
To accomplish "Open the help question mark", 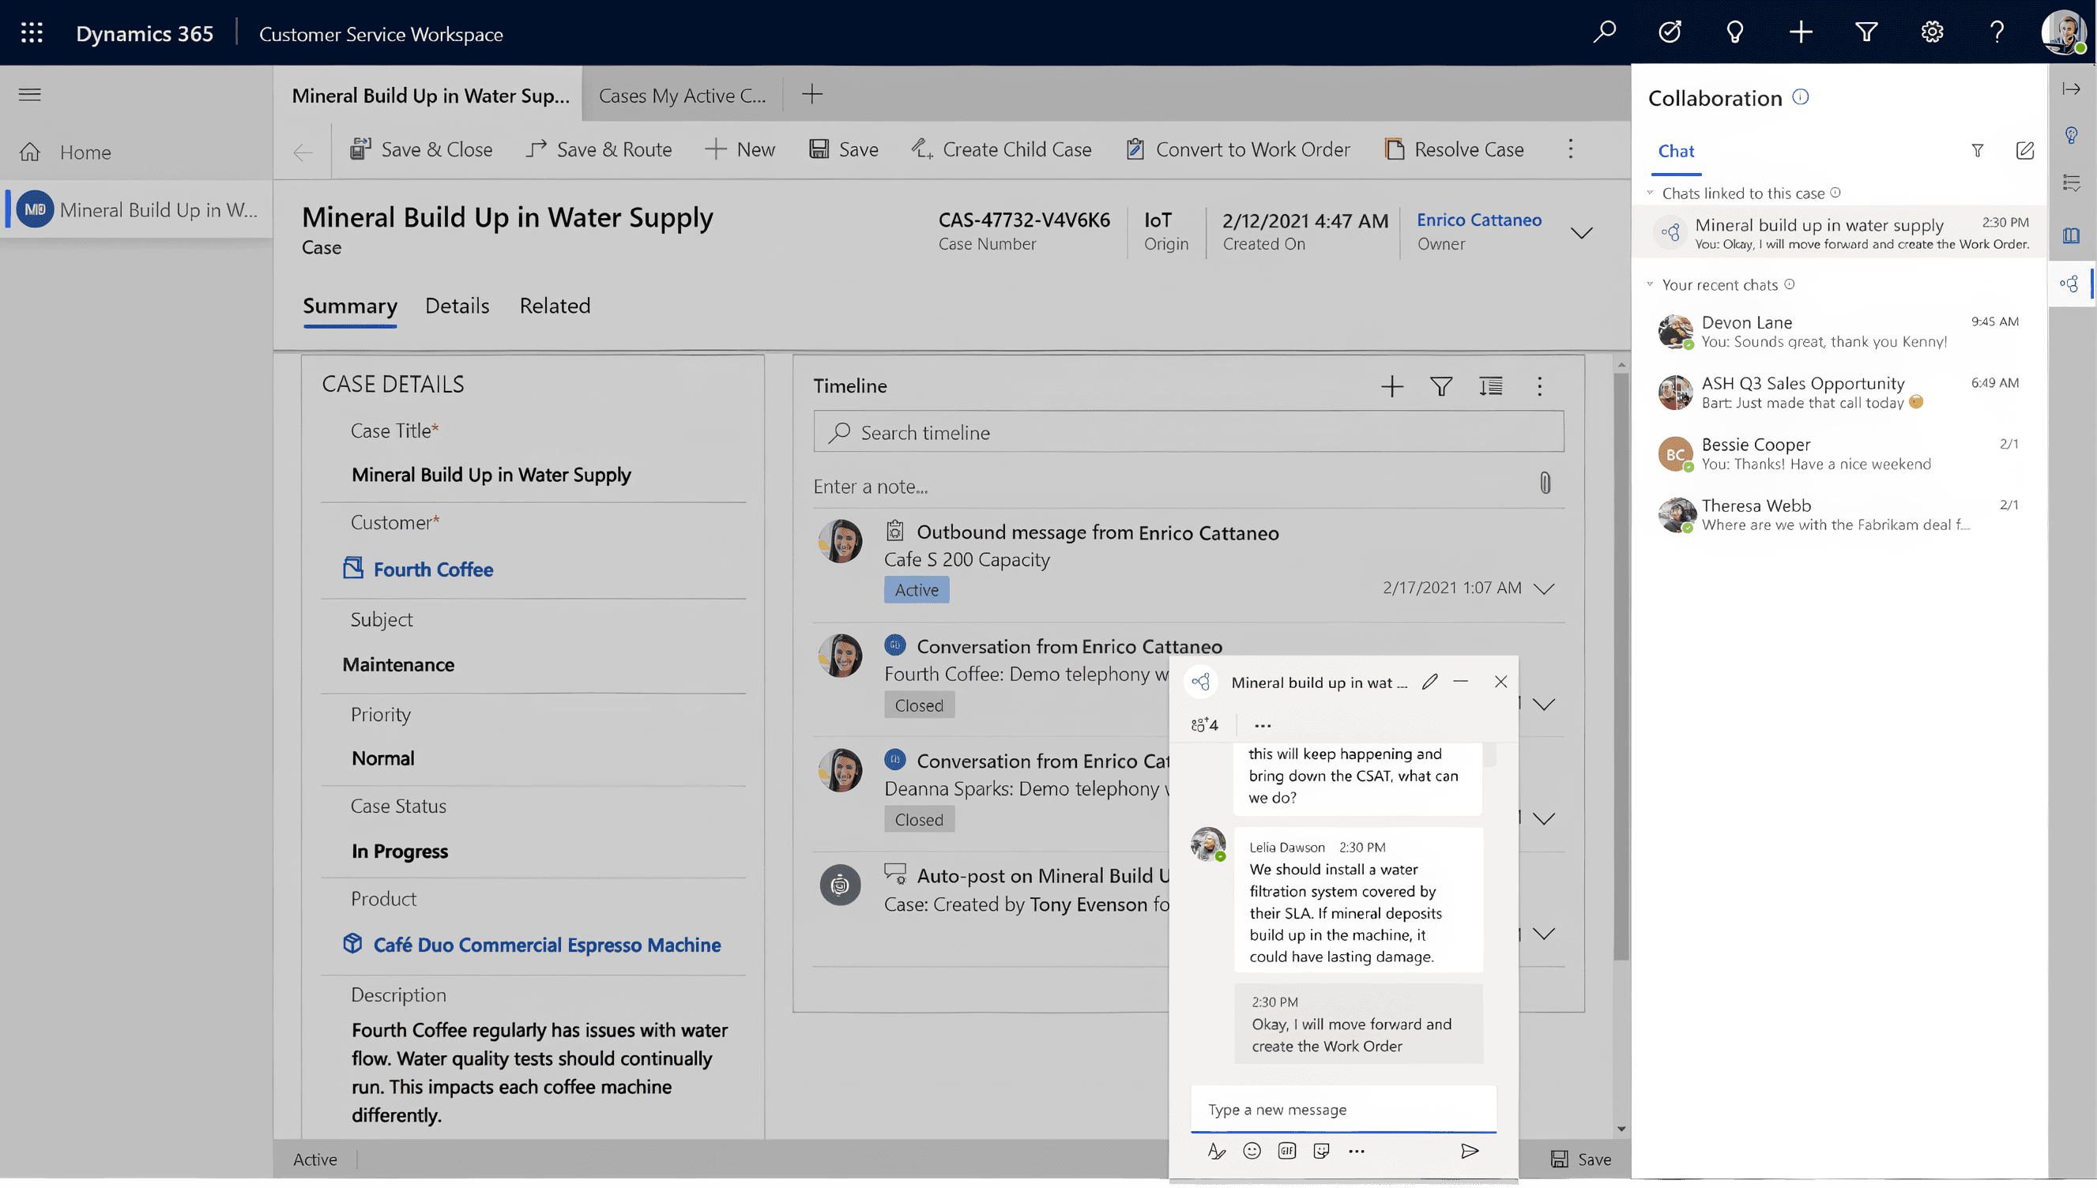I will coord(1997,32).
